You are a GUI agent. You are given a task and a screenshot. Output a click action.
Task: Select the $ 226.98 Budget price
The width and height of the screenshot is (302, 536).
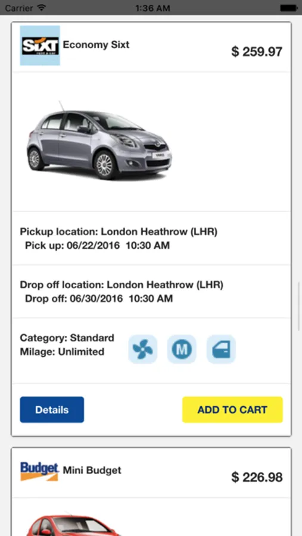coord(257,477)
